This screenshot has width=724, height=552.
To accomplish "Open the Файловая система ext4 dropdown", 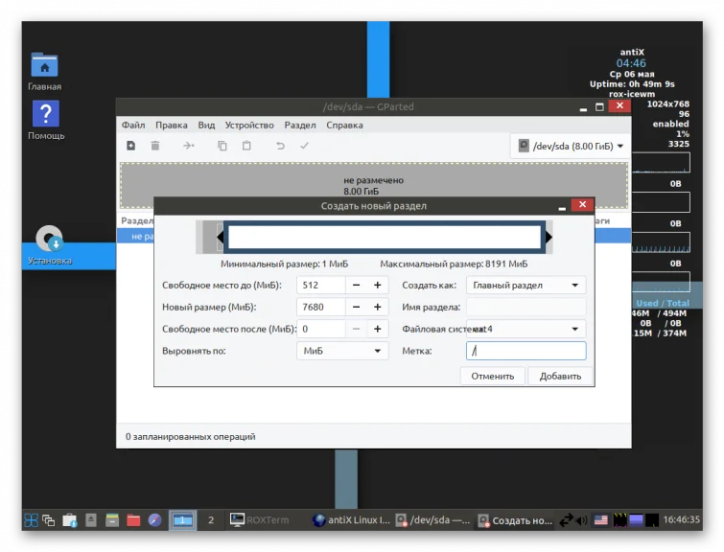I will pyautogui.click(x=525, y=329).
